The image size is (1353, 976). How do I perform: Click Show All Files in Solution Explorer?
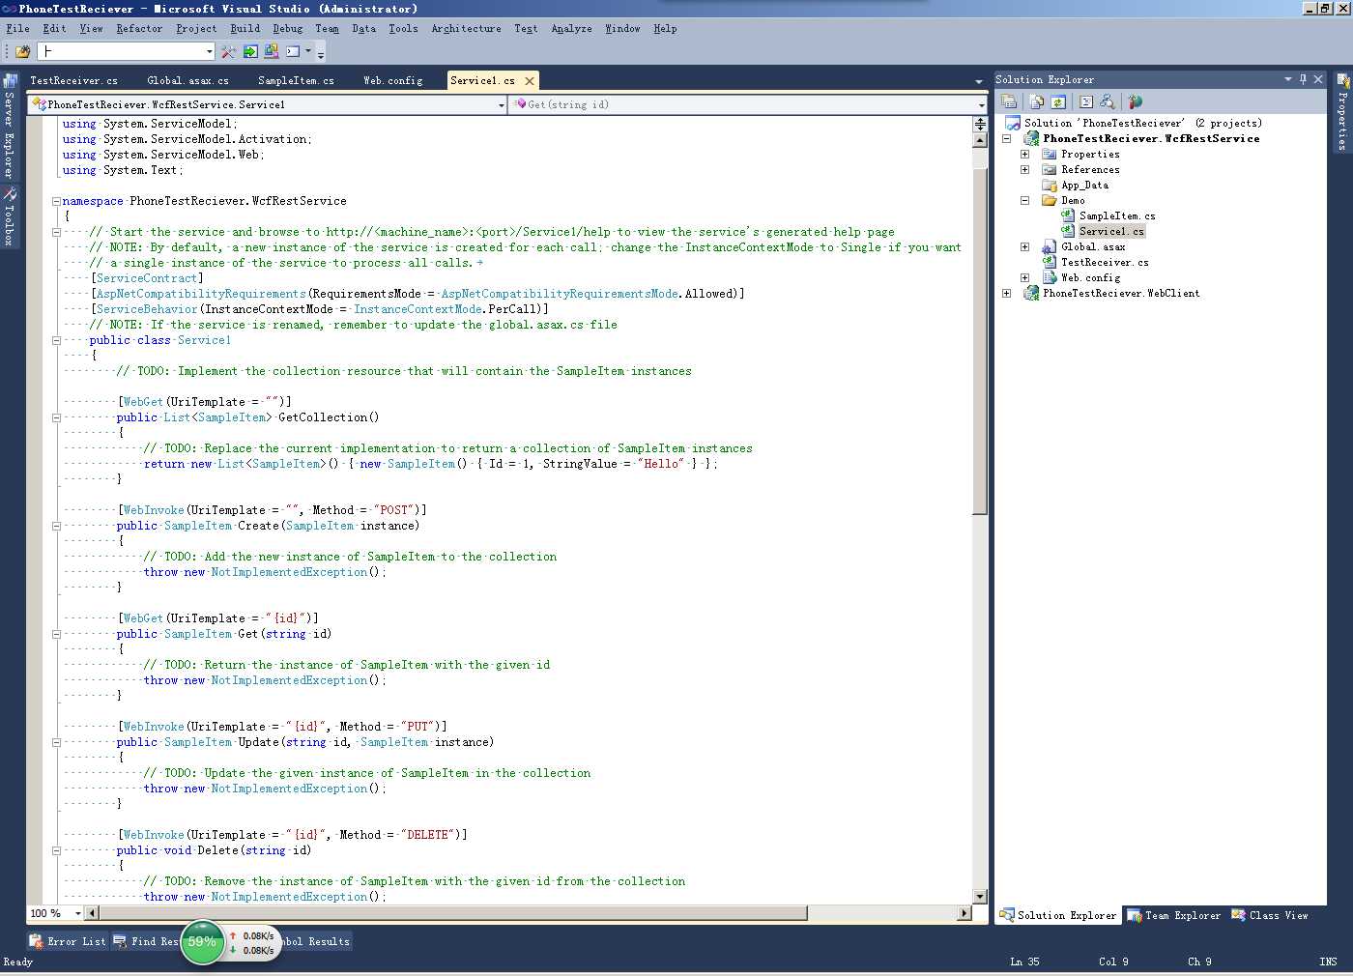tap(1037, 101)
